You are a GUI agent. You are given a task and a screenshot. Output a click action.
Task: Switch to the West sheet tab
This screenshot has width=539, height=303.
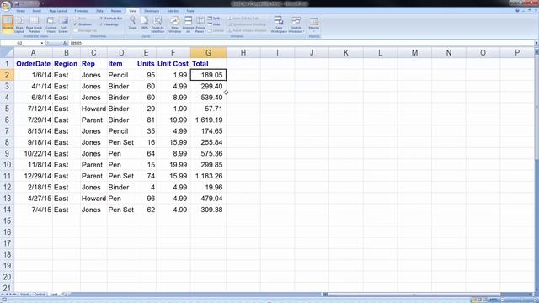(x=24, y=295)
